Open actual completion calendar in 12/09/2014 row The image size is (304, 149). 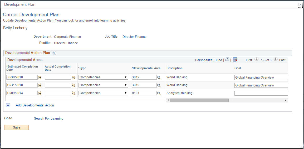73,93
